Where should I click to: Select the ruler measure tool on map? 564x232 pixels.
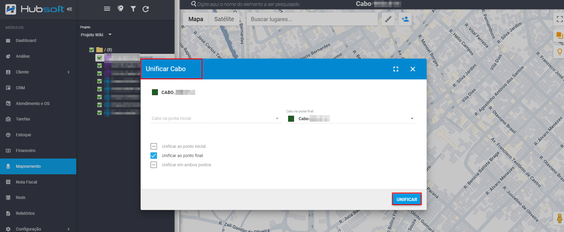pos(388,19)
